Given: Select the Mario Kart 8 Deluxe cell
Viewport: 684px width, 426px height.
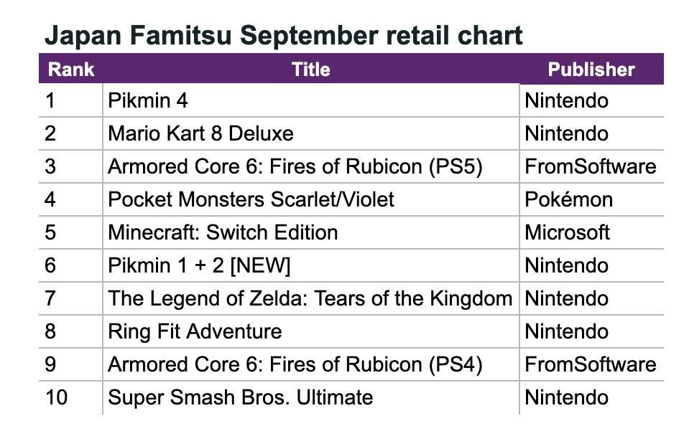Looking at the screenshot, I should tap(200, 134).
